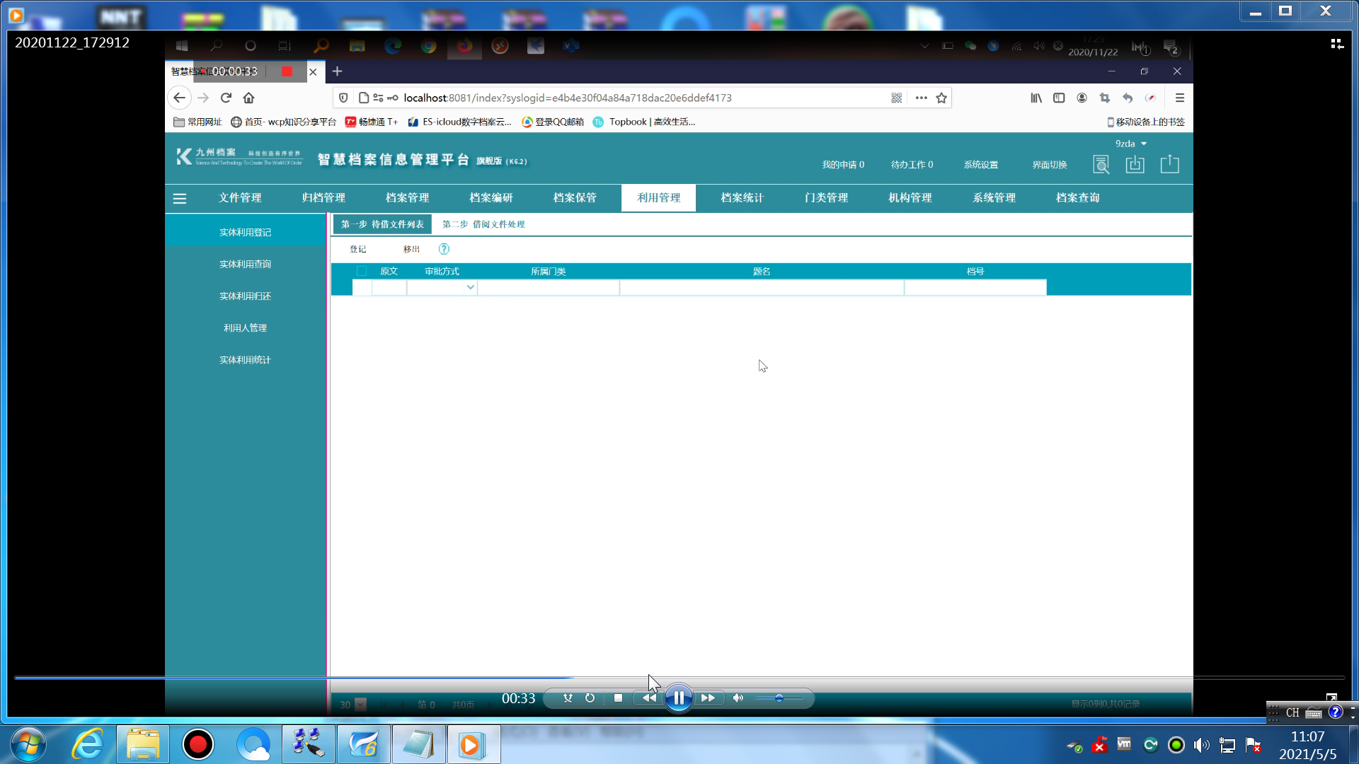The image size is (1359, 764).
Task: Click the 题名 filter input field
Action: [x=762, y=287]
